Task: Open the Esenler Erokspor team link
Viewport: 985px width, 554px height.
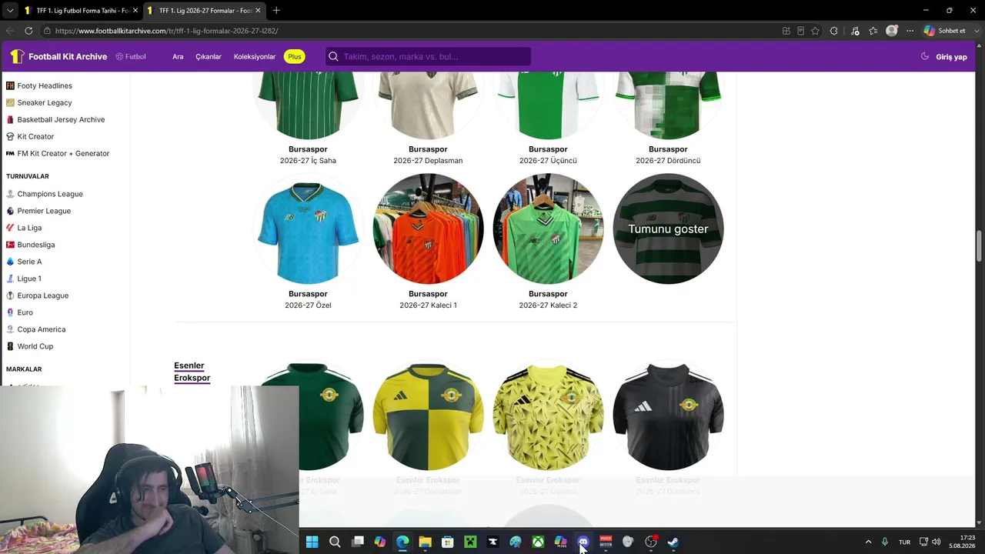Action: click(x=192, y=372)
